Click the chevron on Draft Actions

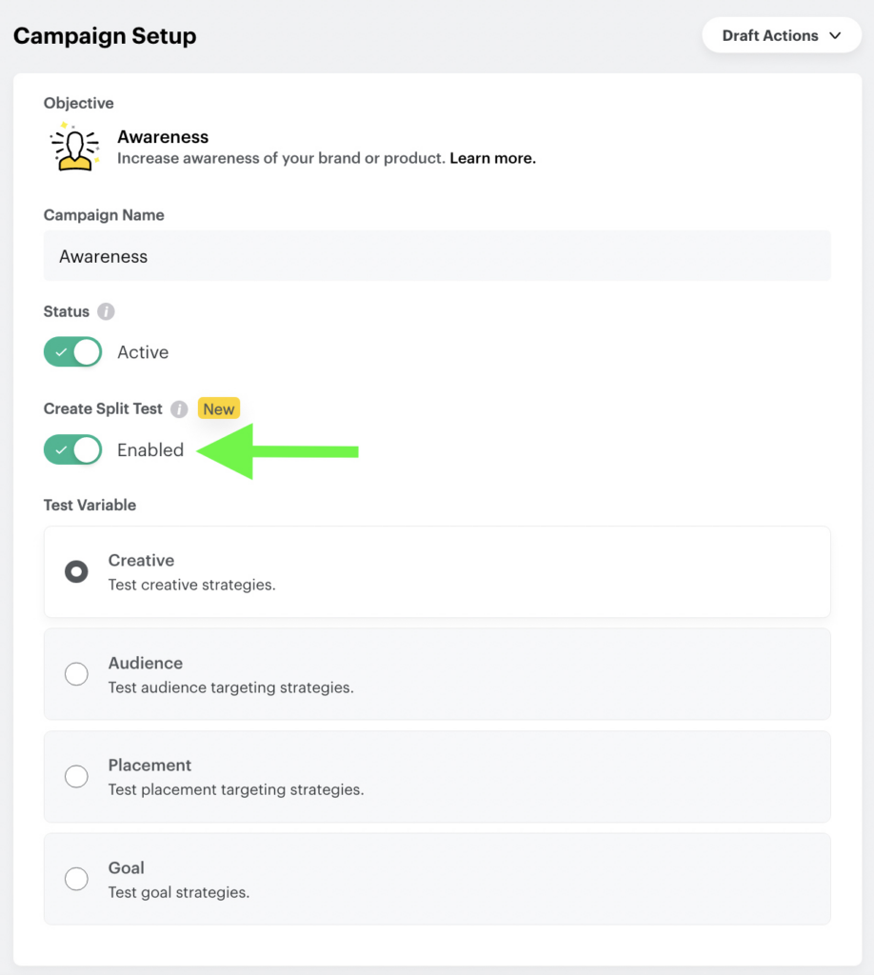click(x=835, y=35)
